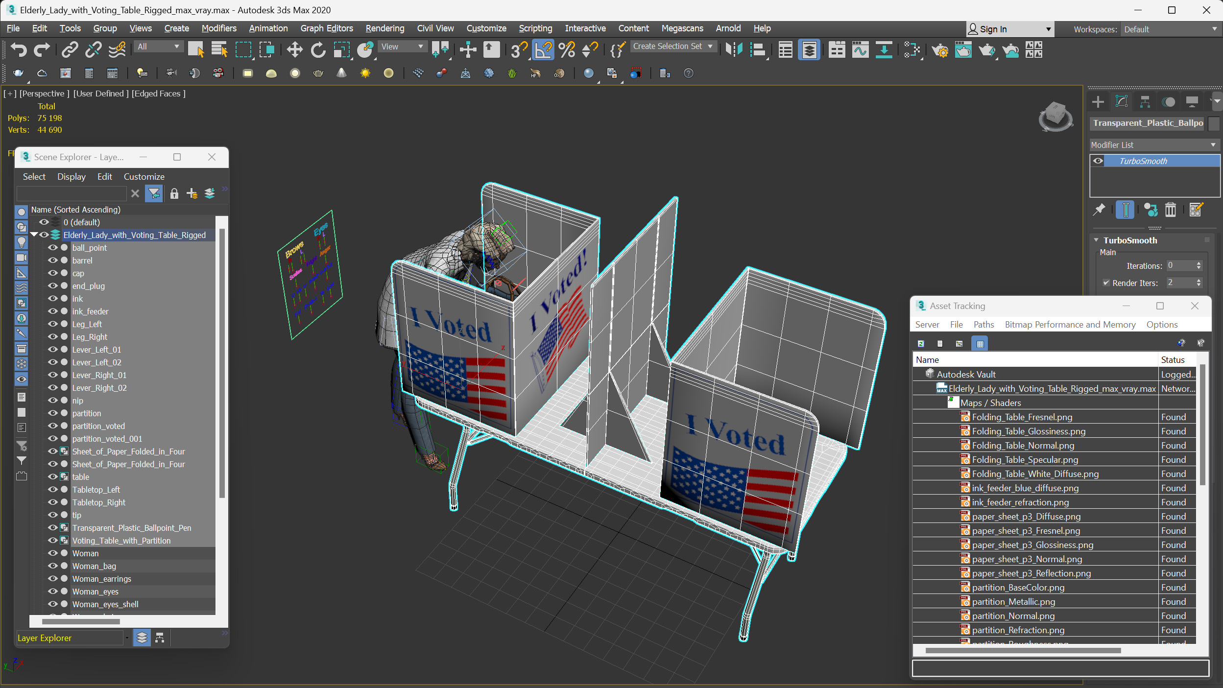
Task: Click Make Unique modifier icon
Action: [1151, 210]
